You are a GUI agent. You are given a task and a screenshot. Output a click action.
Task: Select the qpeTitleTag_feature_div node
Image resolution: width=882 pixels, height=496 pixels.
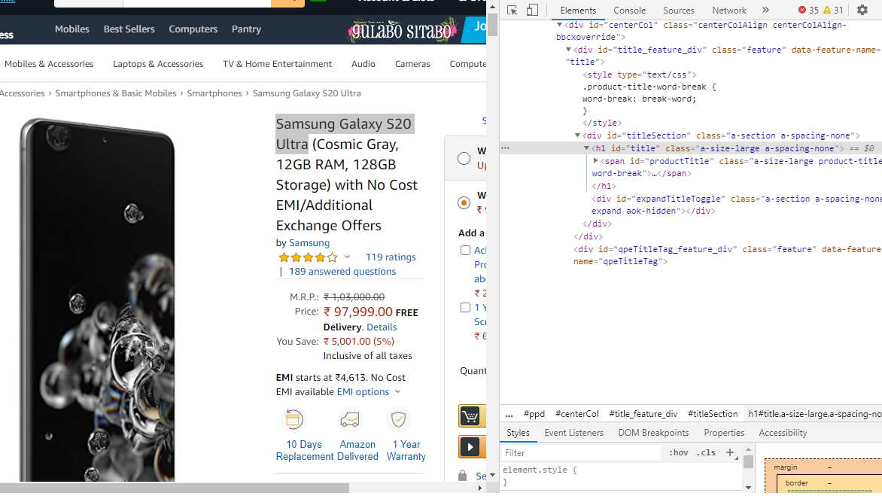coord(728,255)
